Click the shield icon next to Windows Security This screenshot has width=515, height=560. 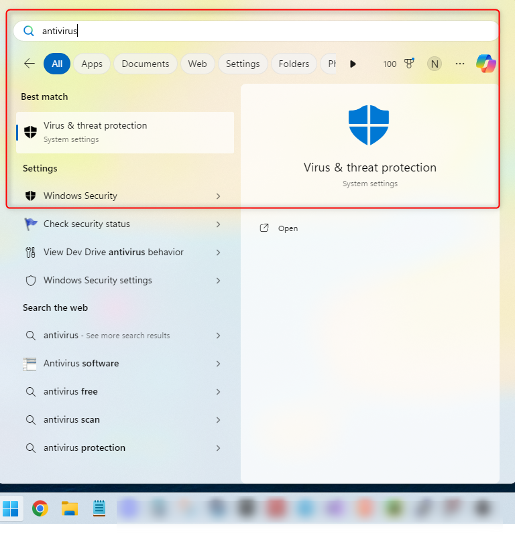coord(31,196)
